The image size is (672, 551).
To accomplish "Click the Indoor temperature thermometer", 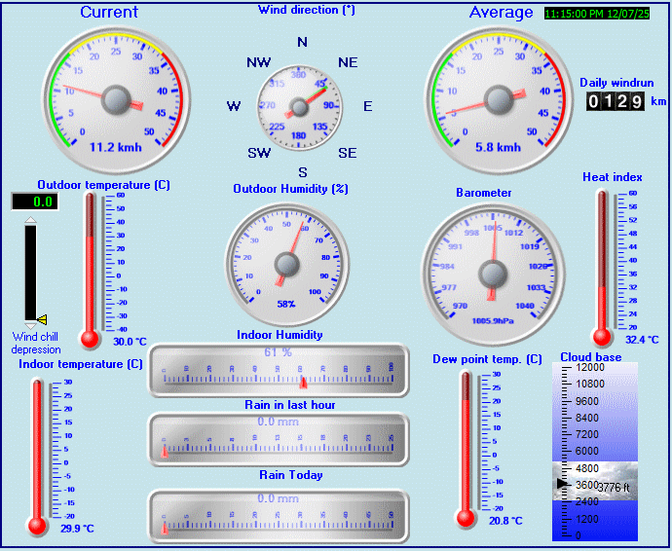I will tap(38, 455).
